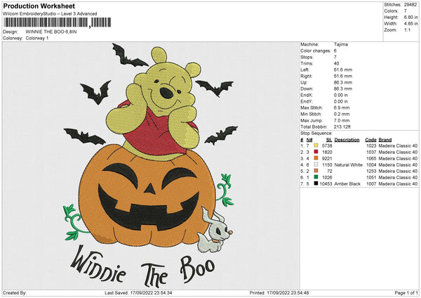Click the Colors value '7' in the header
421x298 pixels.
tap(406, 11)
